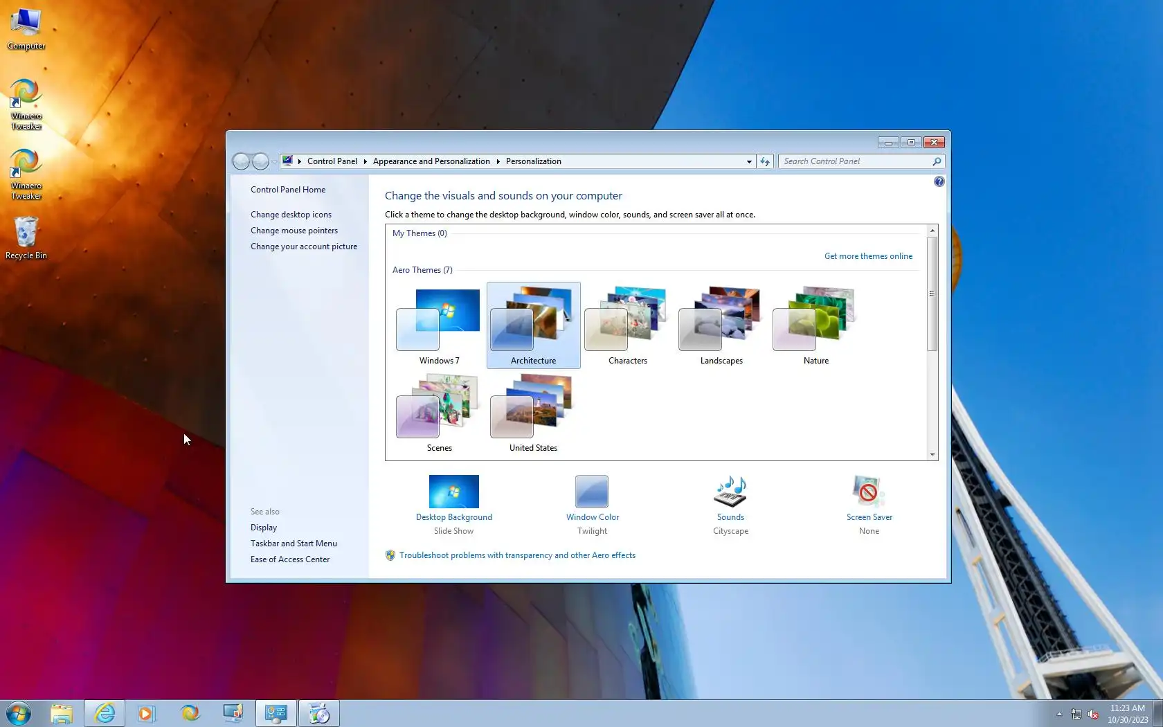Viewport: 1163px width, 727px height.
Task: Open the Display link under See also
Action: (264, 528)
